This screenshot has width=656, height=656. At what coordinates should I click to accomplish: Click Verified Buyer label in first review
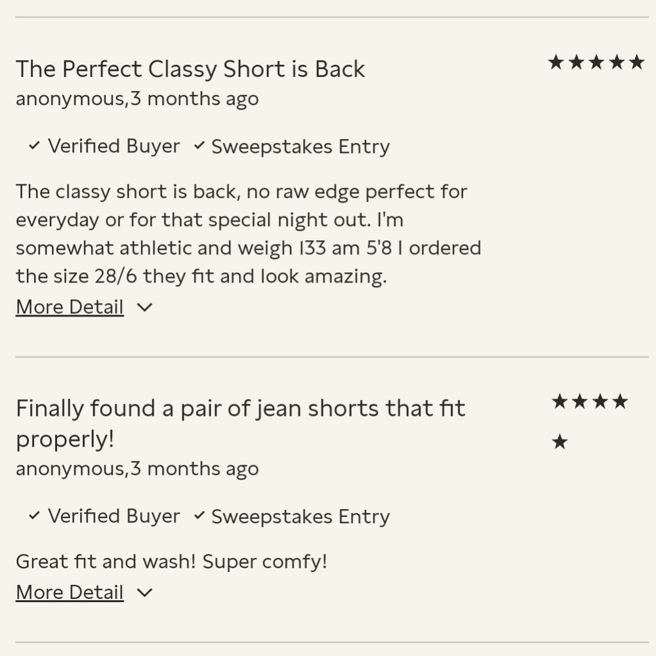tap(113, 146)
